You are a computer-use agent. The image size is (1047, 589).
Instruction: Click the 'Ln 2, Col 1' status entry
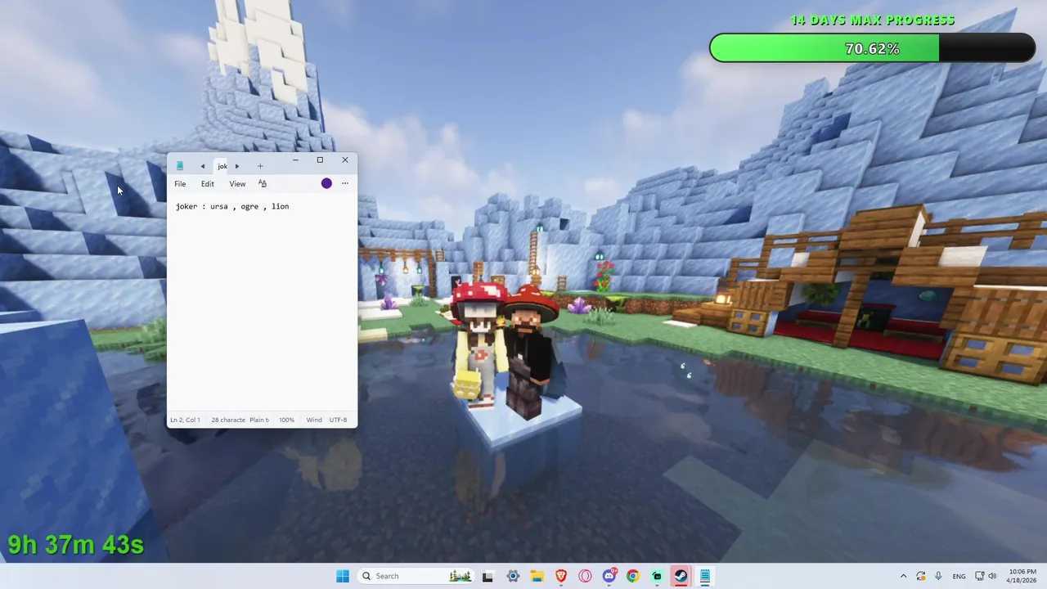click(185, 420)
